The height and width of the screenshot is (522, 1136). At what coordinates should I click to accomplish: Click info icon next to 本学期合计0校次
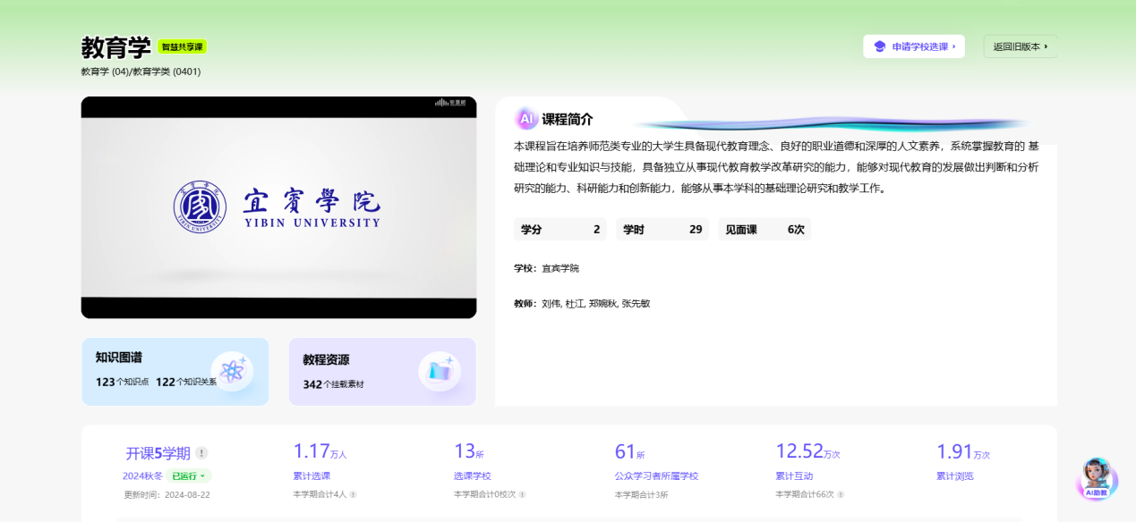[522, 494]
